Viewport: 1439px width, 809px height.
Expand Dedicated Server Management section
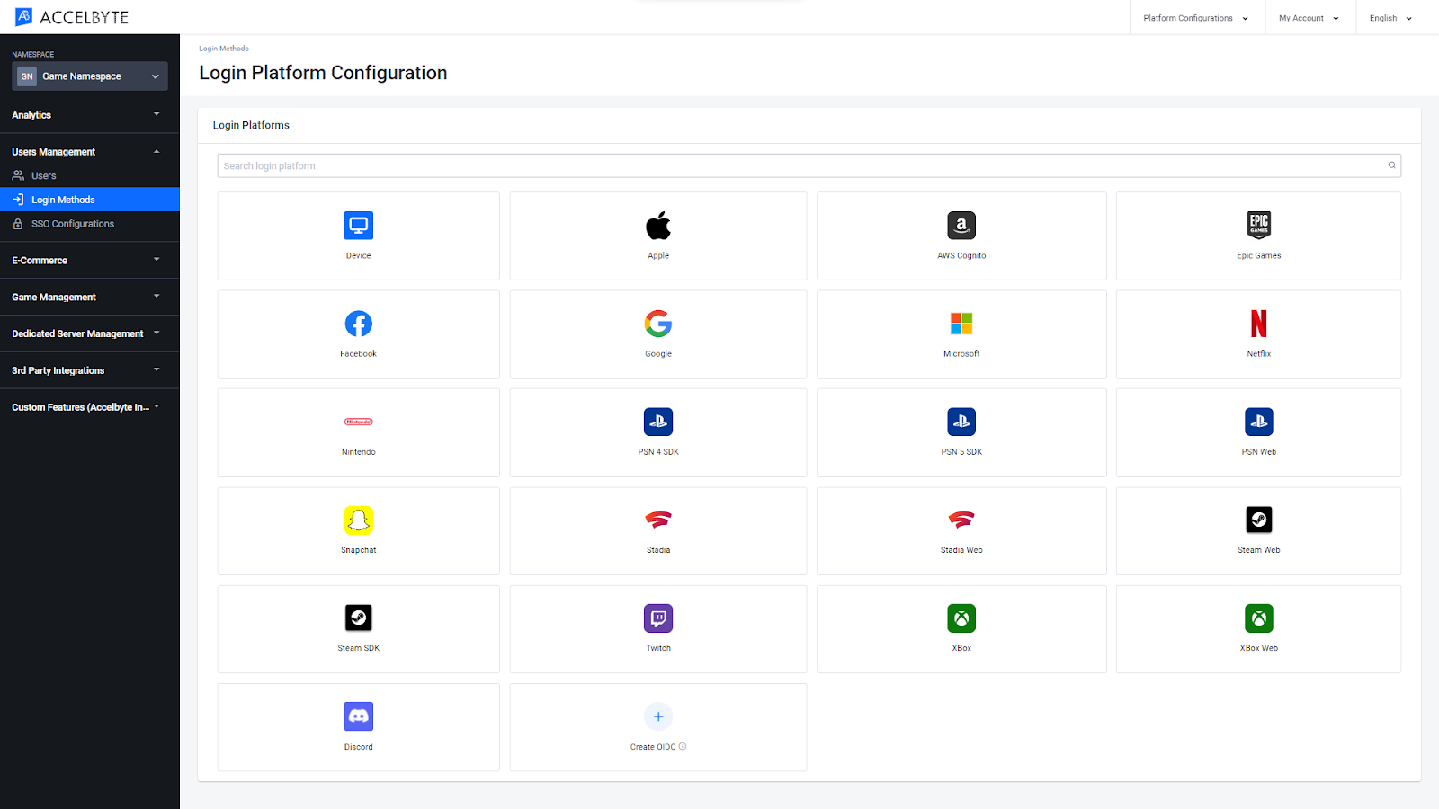point(90,333)
